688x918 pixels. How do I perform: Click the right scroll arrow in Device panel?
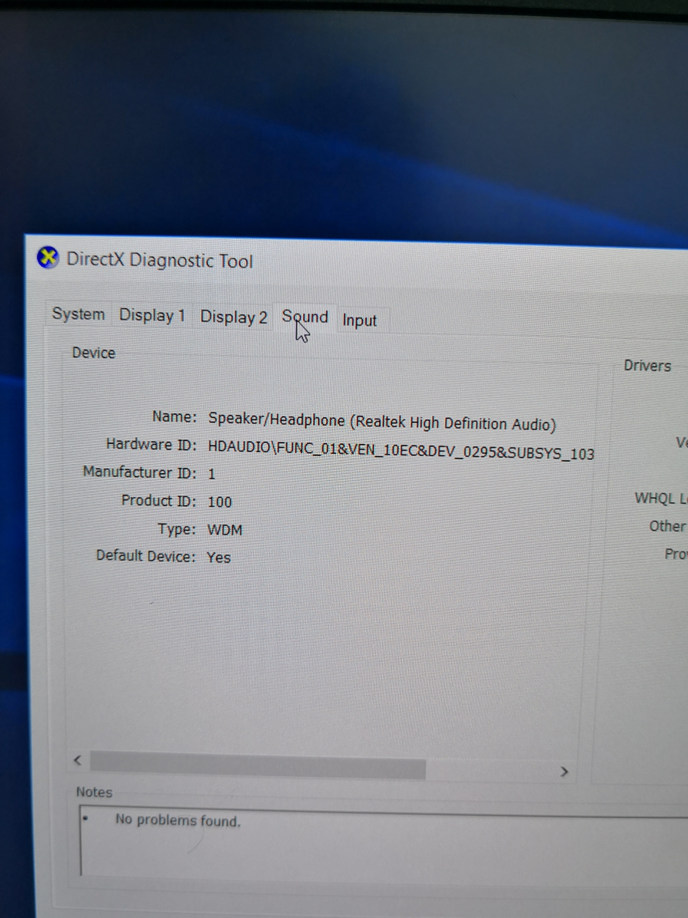564,771
